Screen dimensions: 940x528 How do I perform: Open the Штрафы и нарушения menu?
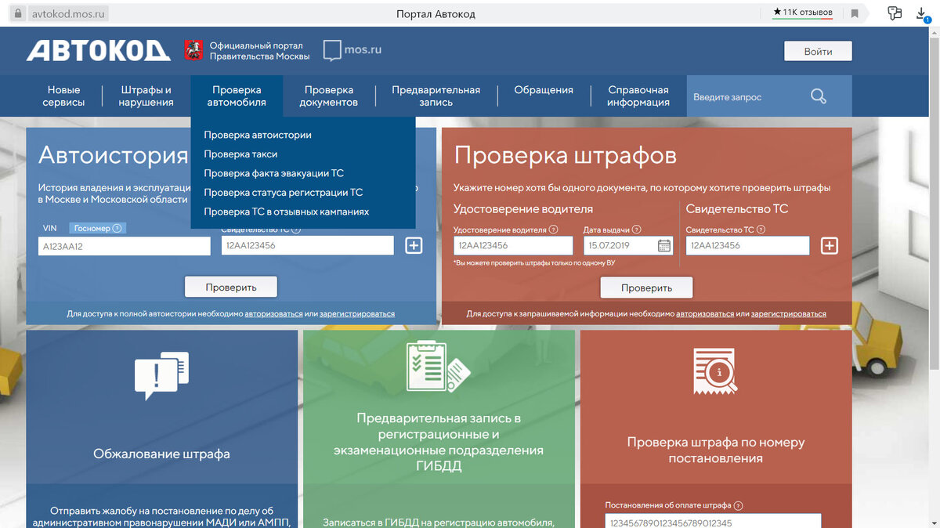146,96
